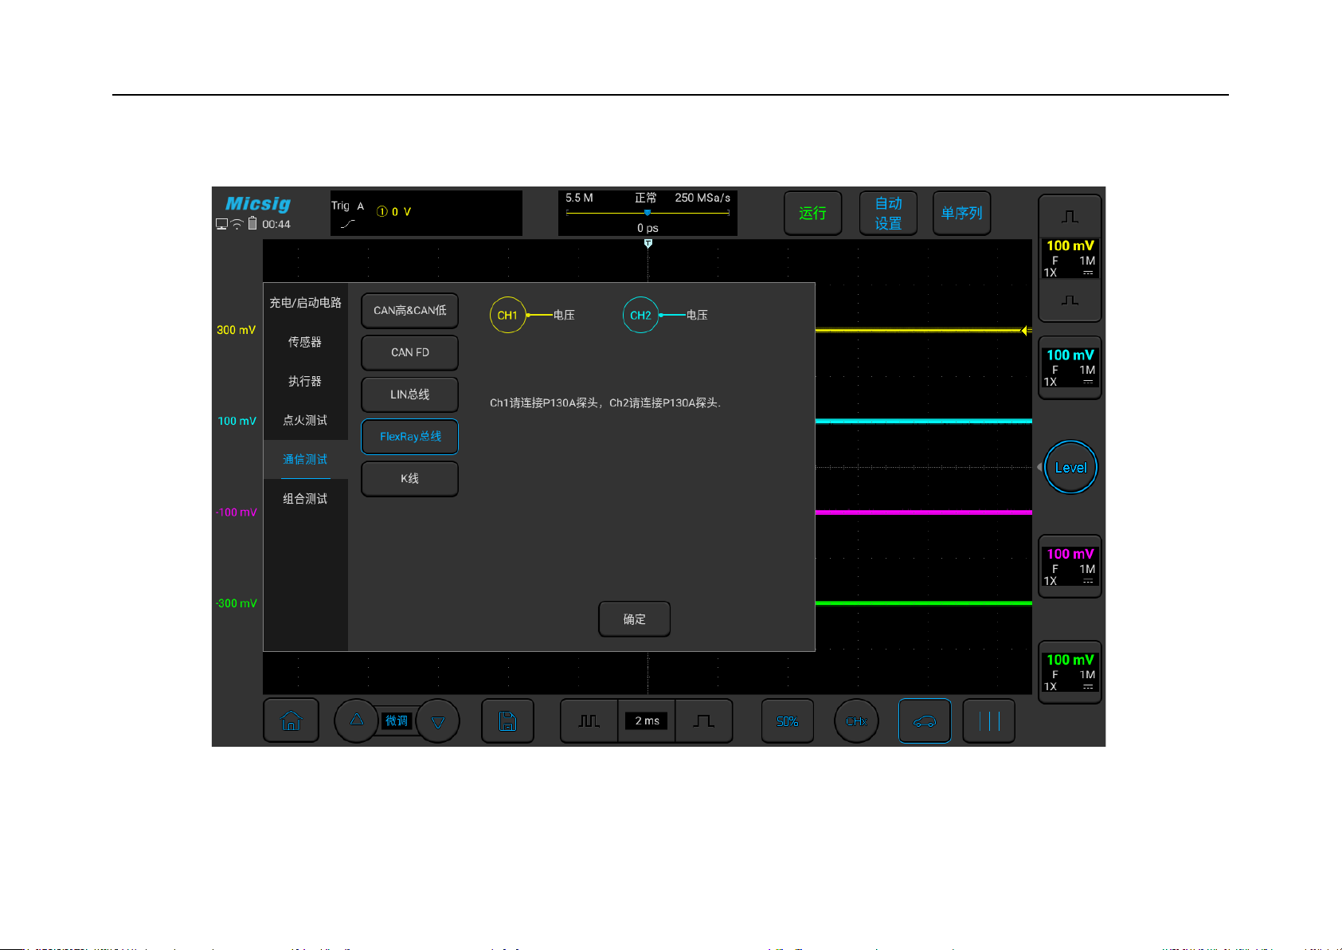
Task: Tap channel 1 top pulse scale icon
Action: click(x=1070, y=216)
